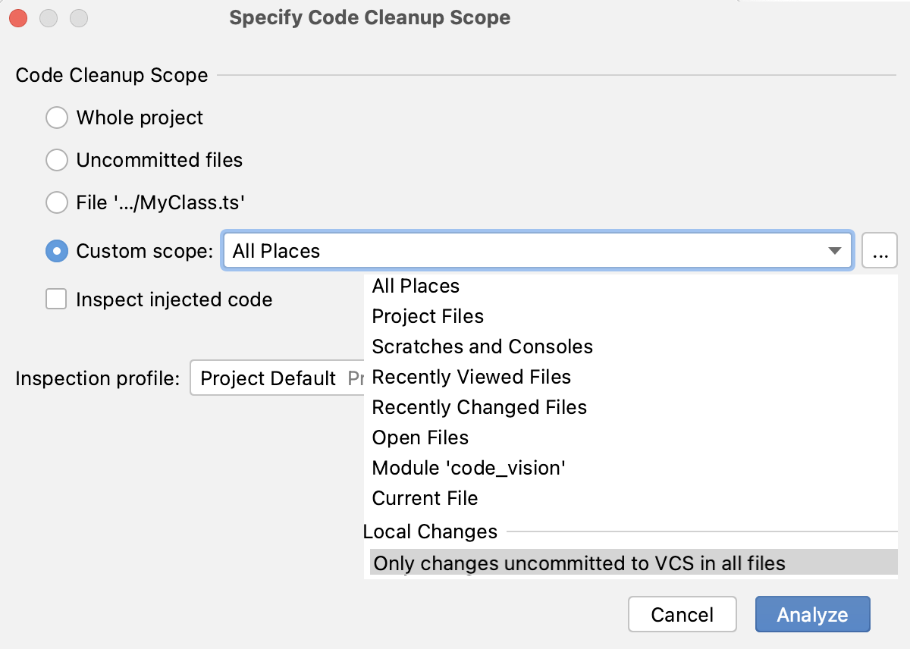Choose Scratches and Consoles scope

tap(482, 346)
